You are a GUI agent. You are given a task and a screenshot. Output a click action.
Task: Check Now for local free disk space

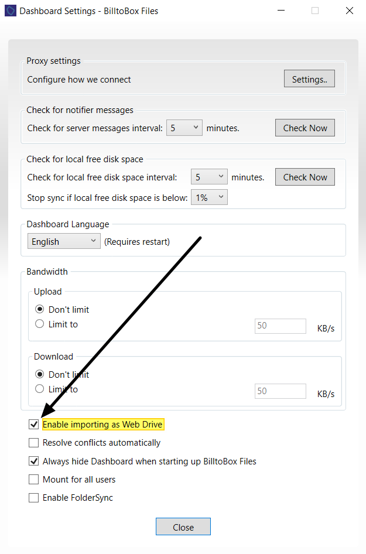point(305,177)
